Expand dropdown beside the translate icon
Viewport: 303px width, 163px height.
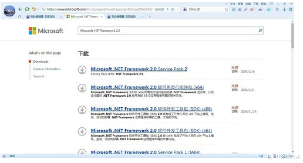tap(272, 9)
